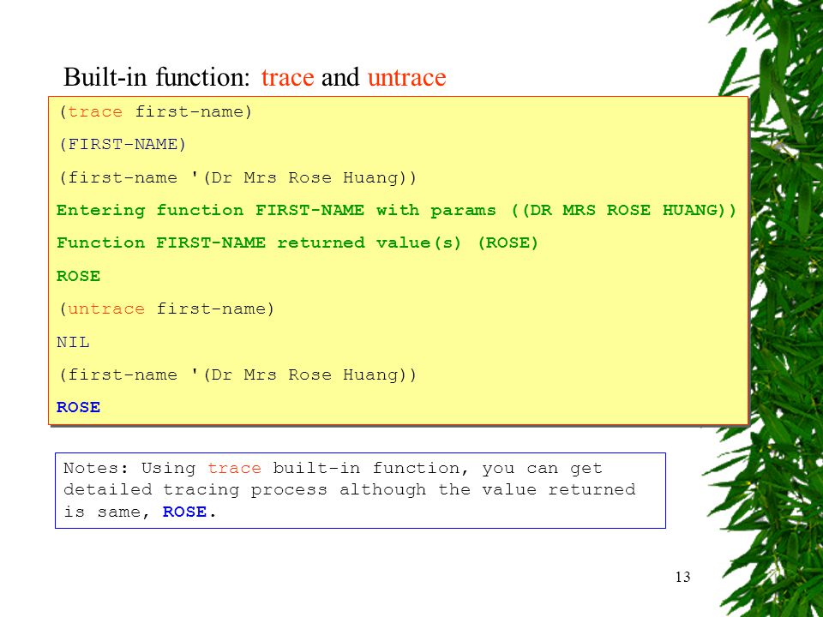The width and height of the screenshot is (823, 617).
Task: Click the slide number 13
Action: point(683,577)
